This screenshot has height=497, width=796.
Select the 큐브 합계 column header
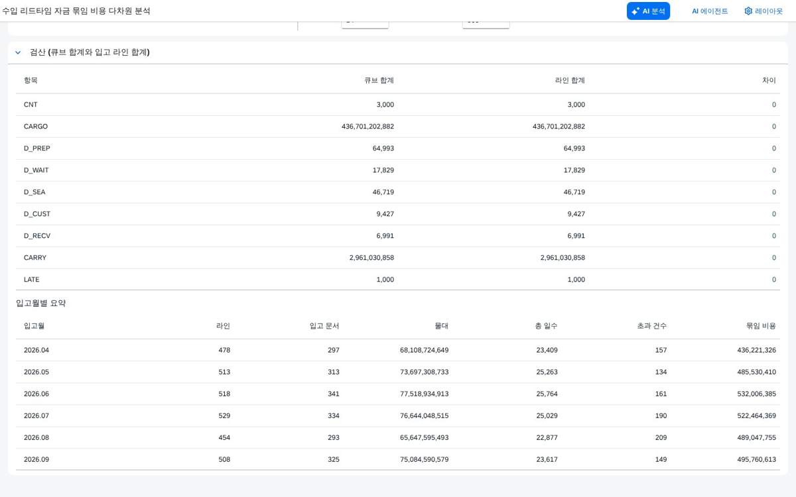[x=379, y=80]
